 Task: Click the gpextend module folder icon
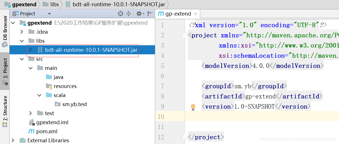23,23
